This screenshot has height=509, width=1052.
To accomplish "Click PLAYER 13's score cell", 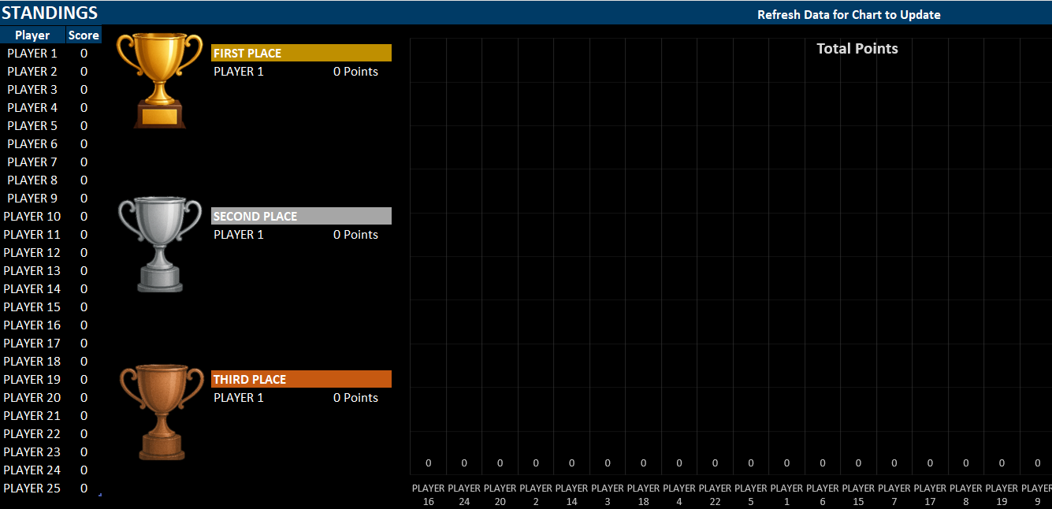I will 84,271.
